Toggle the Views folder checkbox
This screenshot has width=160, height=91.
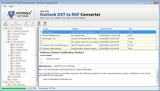tap(8, 79)
